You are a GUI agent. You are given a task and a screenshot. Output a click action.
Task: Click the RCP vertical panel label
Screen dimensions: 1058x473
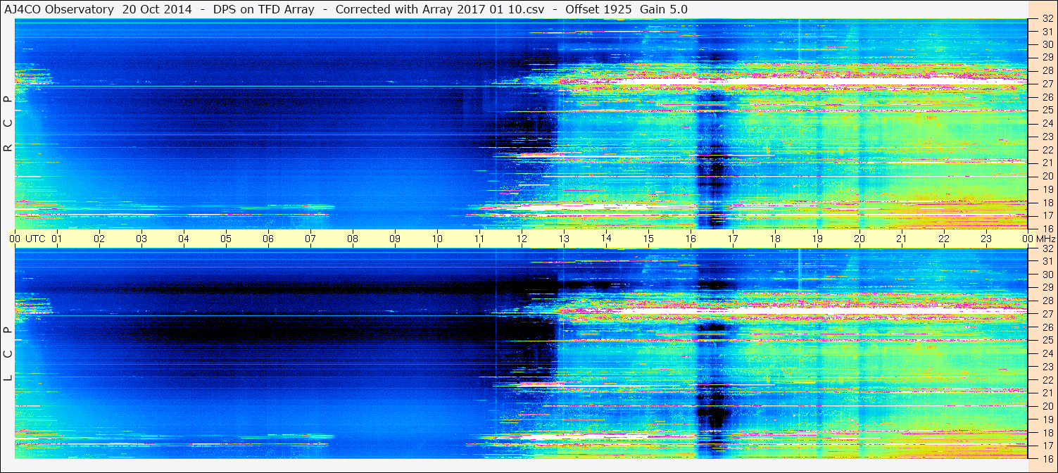pyautogui.click(x=8, y=123)
